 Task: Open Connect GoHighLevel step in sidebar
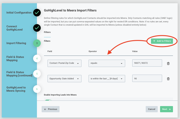(14, 28)
